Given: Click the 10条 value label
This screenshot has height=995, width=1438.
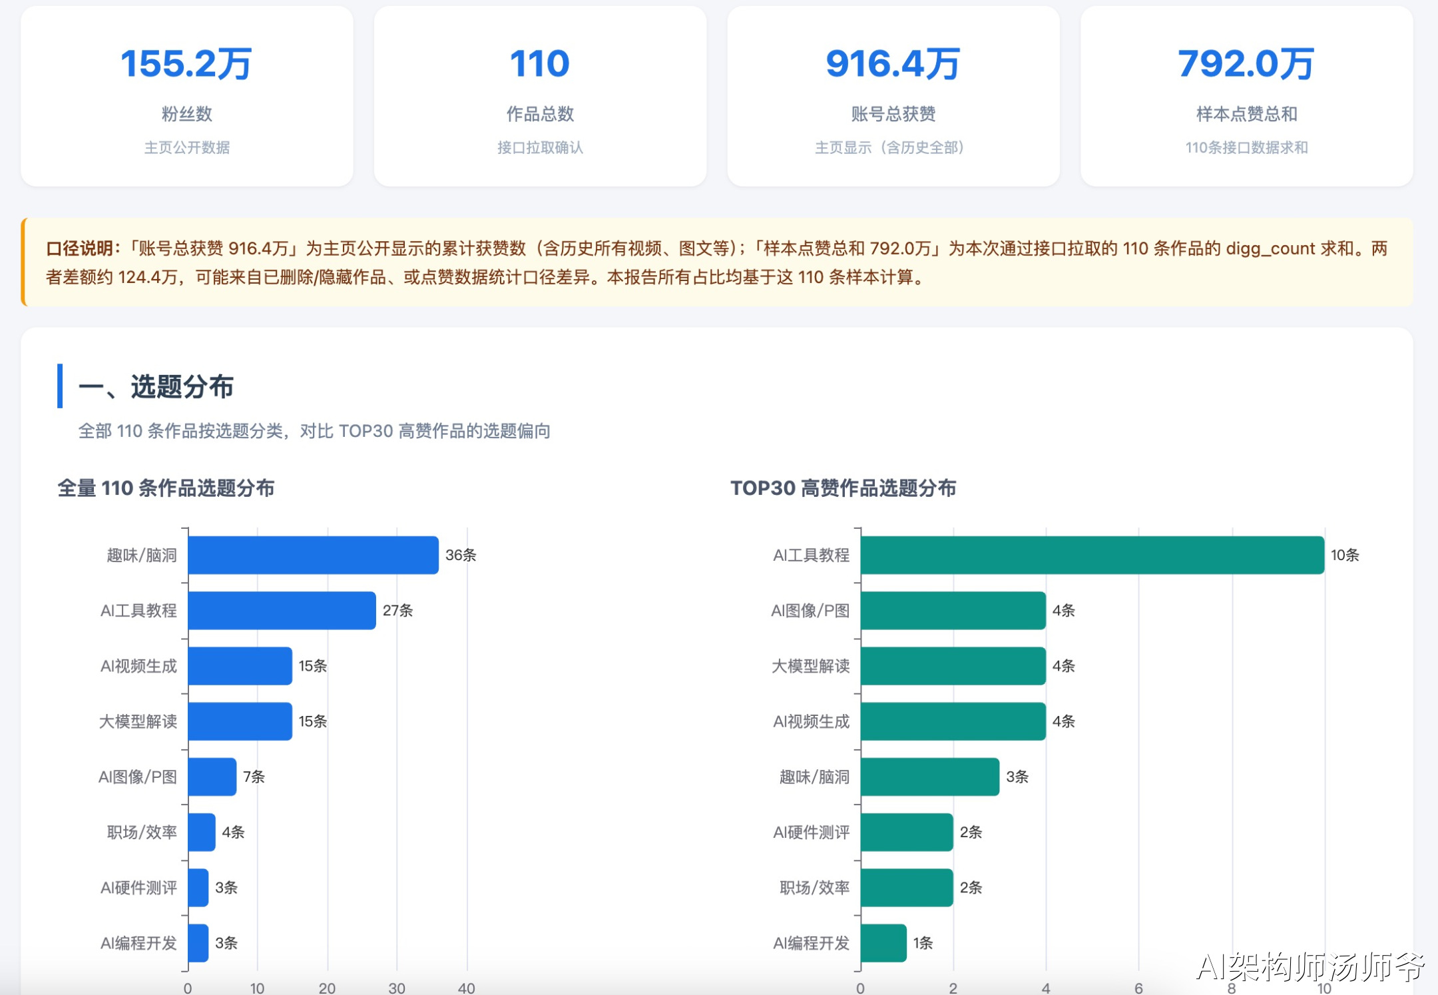Looking at the screenshot, I should [1345, 555].
